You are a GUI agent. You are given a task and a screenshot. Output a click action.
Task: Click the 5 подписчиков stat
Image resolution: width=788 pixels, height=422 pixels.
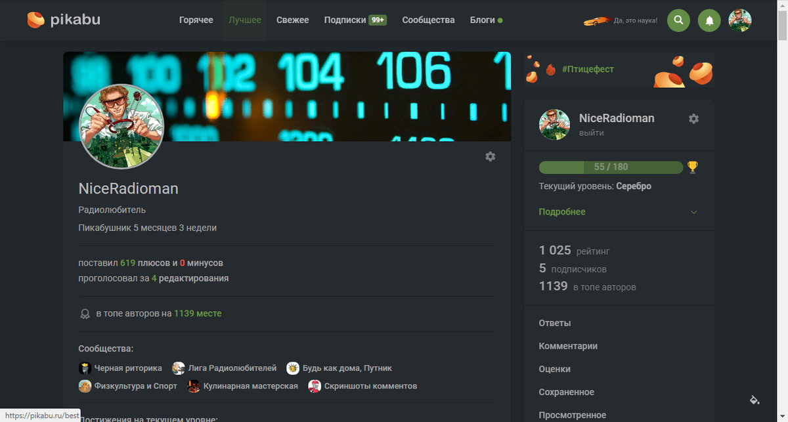573,268
